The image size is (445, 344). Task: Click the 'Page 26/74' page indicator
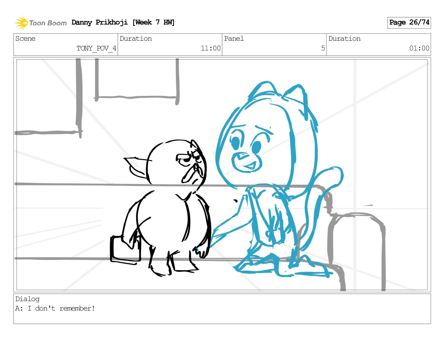[409, 23]
